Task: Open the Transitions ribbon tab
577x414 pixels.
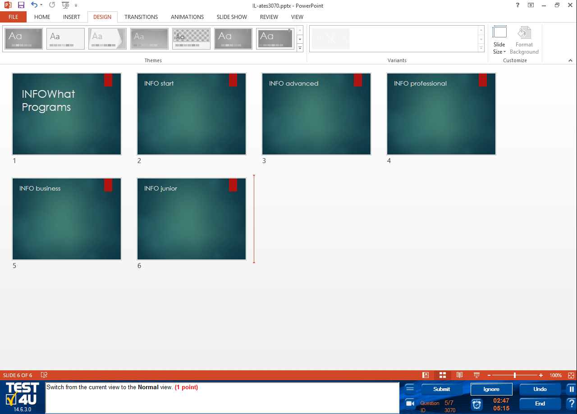Action: click(x=141, y=17)
